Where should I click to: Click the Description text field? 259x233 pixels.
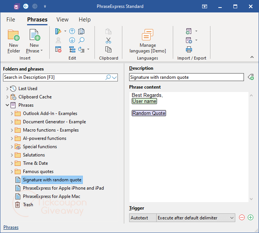(x=186, y=77)
